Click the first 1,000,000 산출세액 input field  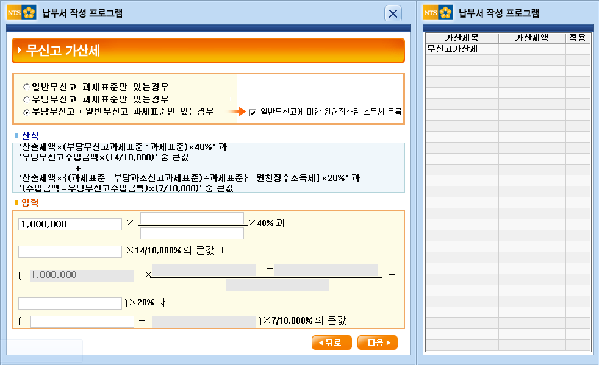point(70,224)
